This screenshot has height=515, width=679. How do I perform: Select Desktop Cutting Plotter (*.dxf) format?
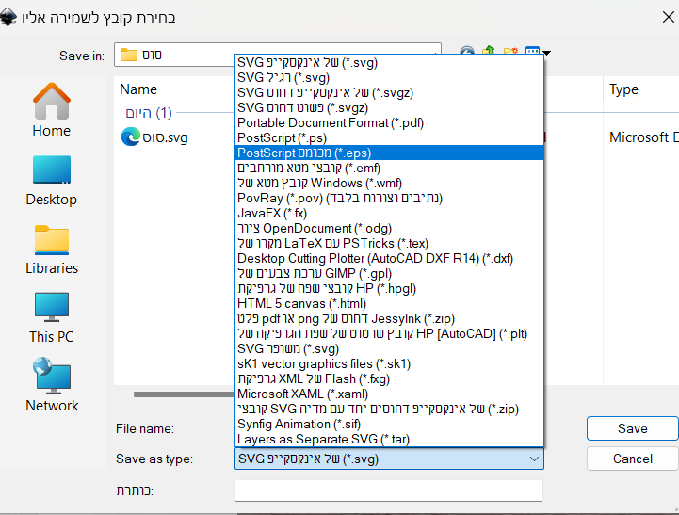tap(389, 258)
